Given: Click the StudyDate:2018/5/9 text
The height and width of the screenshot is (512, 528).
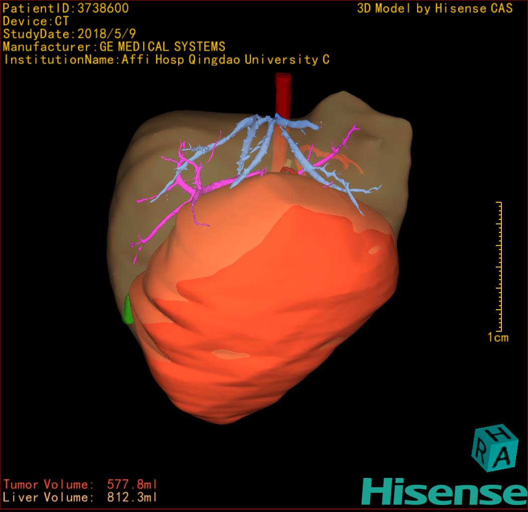Looking at the screenshot, I should [x=69, y=34].
